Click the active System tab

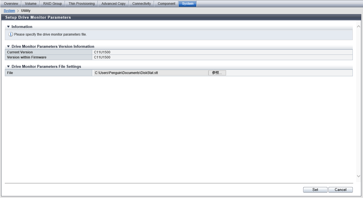click(x=187, y=4)
